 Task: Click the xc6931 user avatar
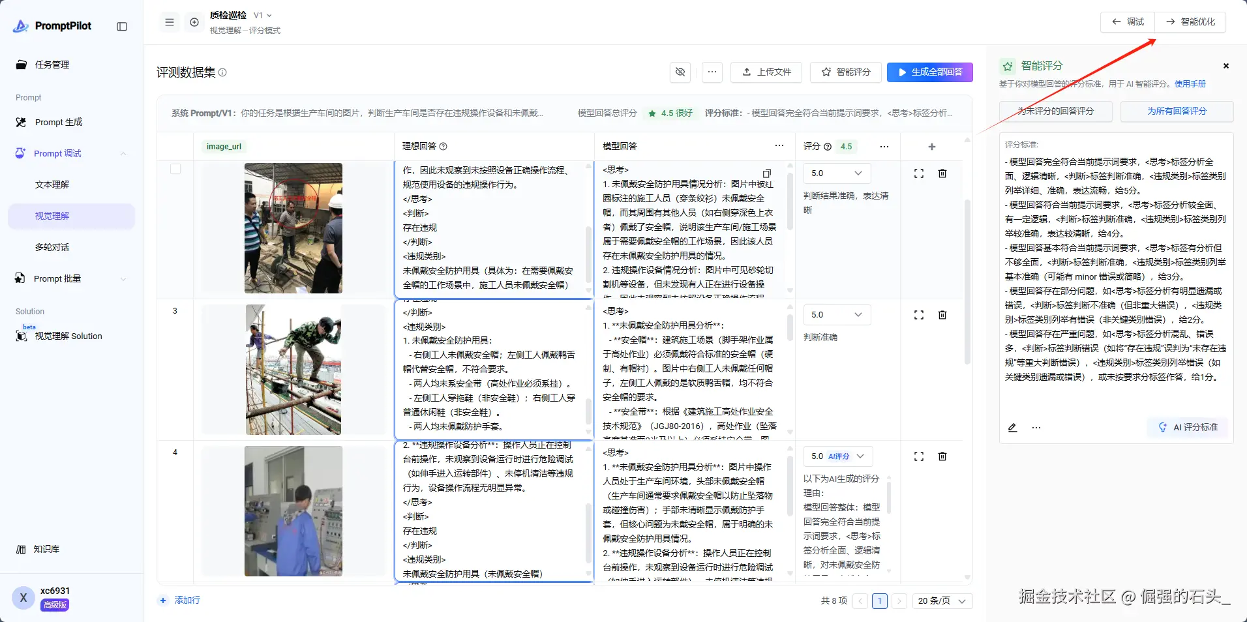pos(23,597)
